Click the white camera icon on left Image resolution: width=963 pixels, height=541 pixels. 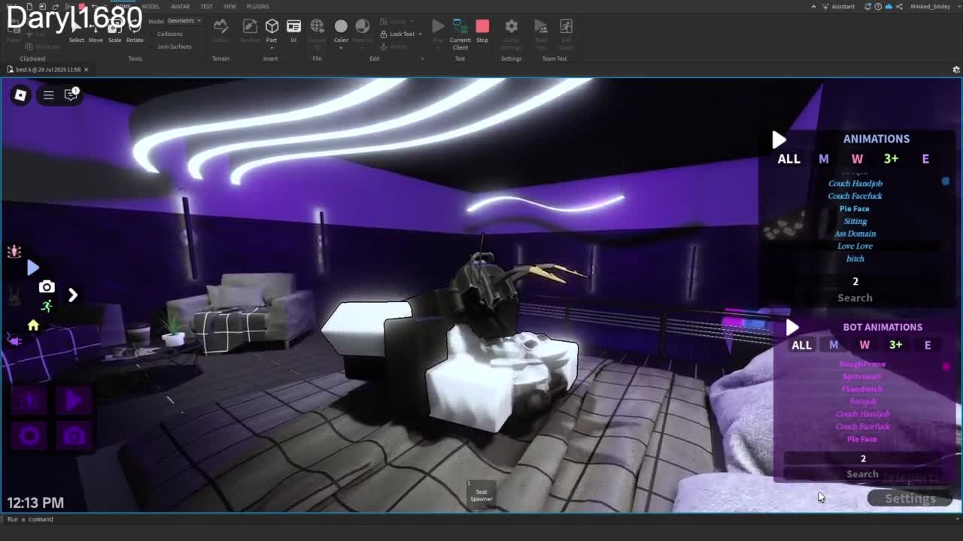47,287
